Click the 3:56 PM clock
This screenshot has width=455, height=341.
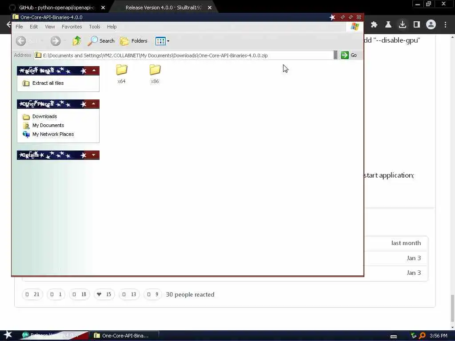(438, 336)
